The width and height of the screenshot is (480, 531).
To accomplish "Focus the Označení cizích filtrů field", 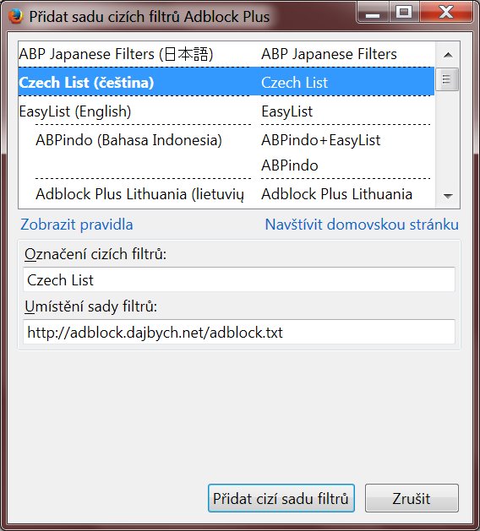I will [239, 279].
